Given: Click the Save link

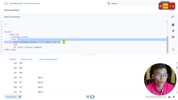Looking at the screenshot, I should (x=172, y=10).
